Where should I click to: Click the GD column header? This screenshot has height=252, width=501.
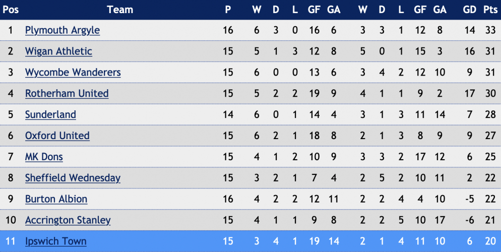469,10
